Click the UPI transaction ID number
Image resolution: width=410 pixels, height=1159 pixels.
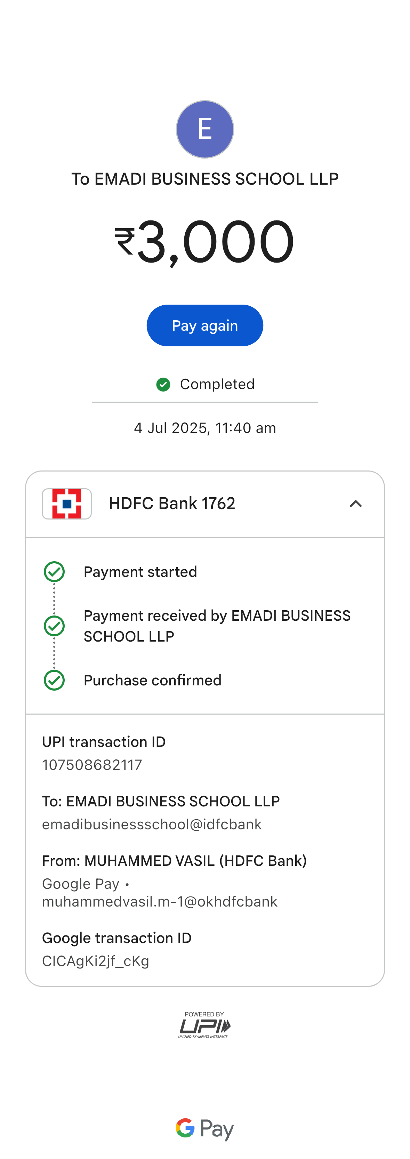[x=92, y=765]
